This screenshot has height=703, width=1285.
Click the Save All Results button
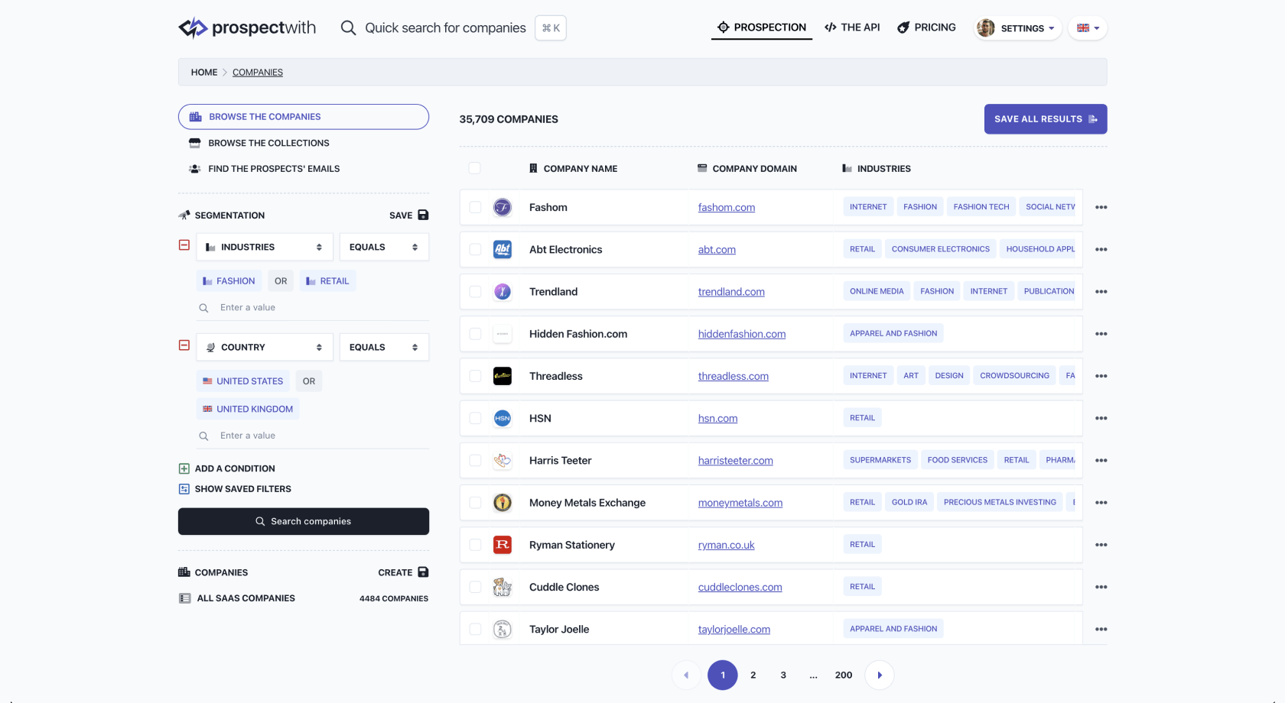1046,119
